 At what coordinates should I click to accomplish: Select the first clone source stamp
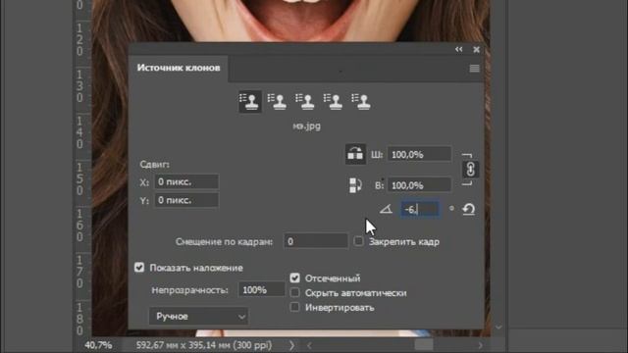250,102
